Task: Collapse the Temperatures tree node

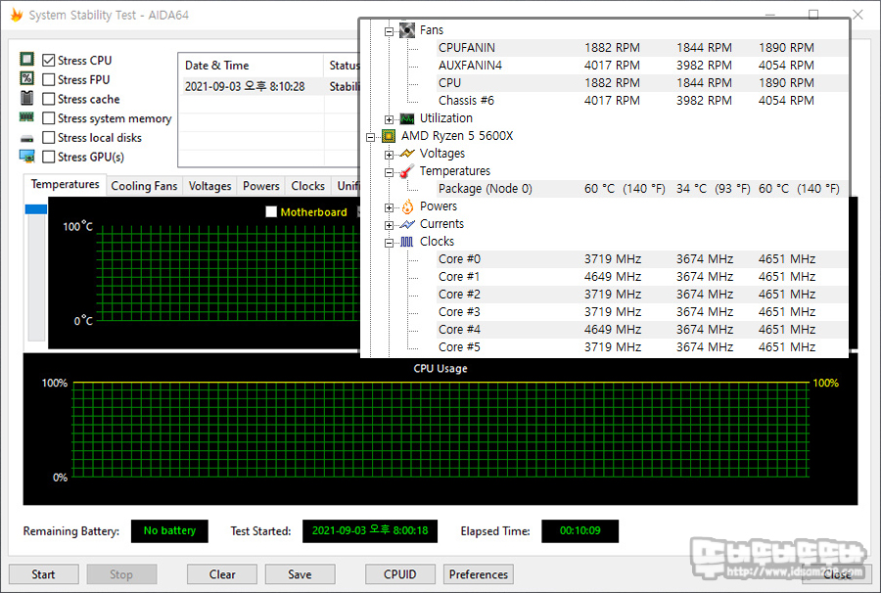Action: [389, 172]
